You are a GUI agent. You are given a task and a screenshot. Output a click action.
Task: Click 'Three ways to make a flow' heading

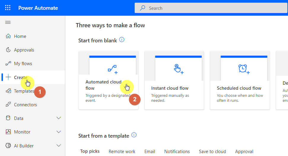[x=110, y=25]
